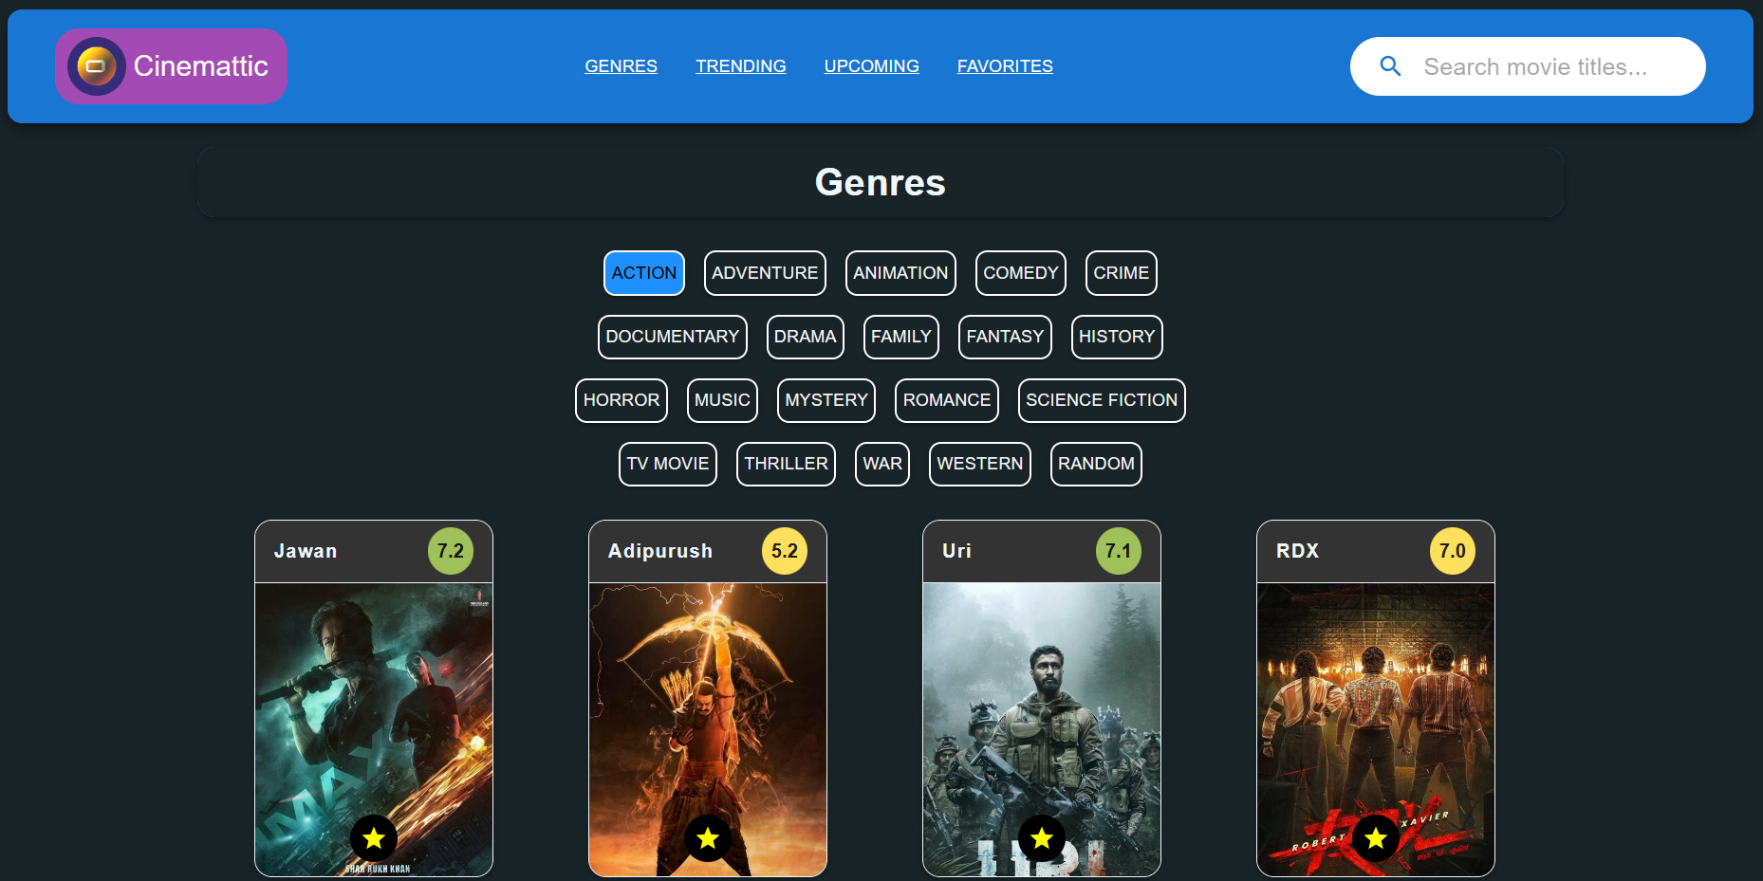Click Adipurush's 5.2 rating badge
Image resolution: width=1763 pixels, height=881 pixels.
(785, 551)
